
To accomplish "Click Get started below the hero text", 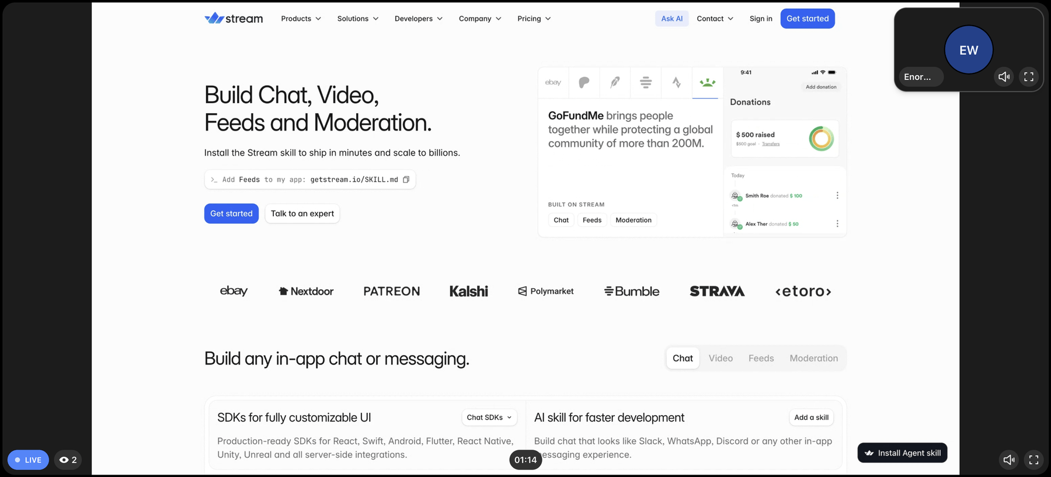I will click(x=231, y=213).
